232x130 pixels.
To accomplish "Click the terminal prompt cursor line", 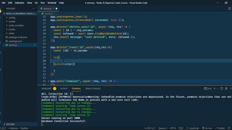I will coord(42,124).
